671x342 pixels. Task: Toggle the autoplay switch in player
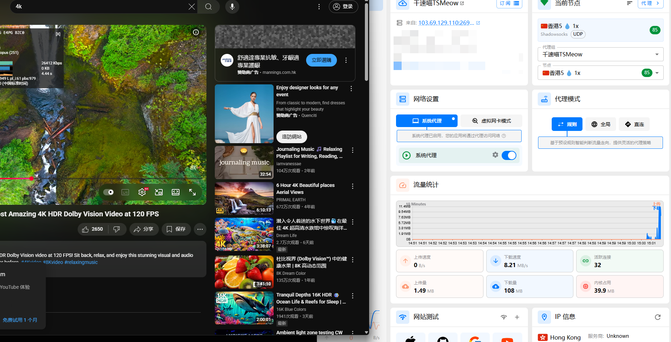pyautogui.click(x=108, y=192)
